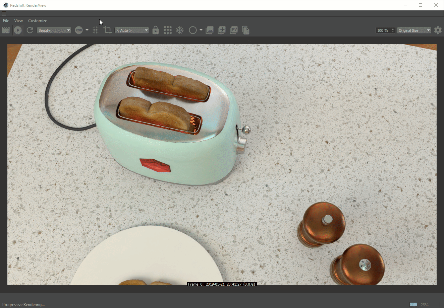The image size is (444, 308).
Task: Click the zoom percentage stepper arrows
Action: point(393,30)
